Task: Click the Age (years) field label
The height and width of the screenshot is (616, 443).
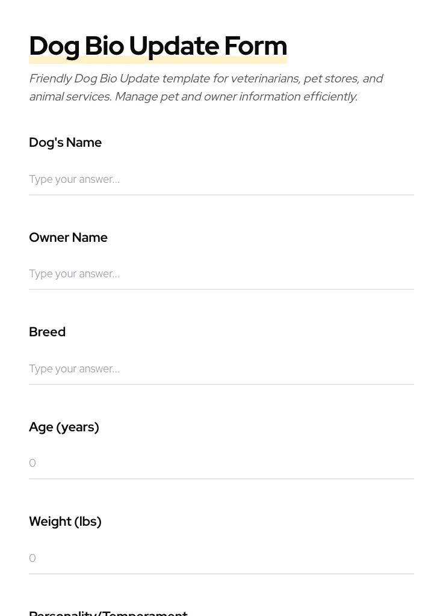Action: 64,427
